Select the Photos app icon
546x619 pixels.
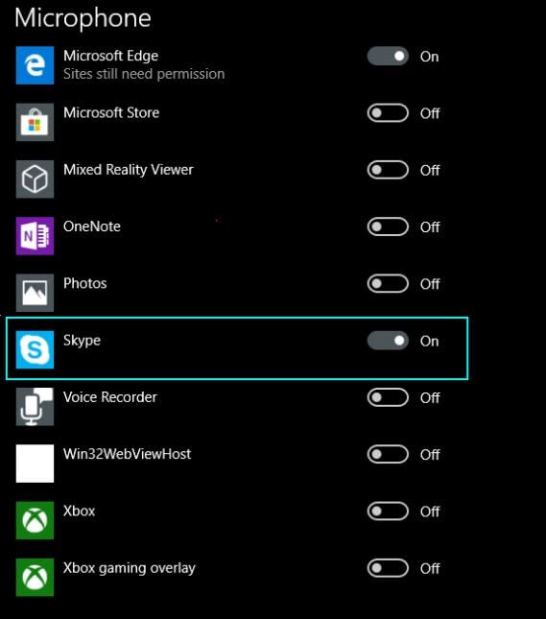click(35, 293)
